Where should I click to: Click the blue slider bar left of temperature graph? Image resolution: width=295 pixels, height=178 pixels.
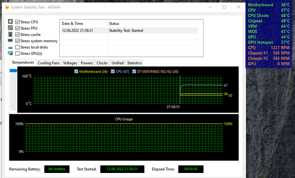click(13, 70)
